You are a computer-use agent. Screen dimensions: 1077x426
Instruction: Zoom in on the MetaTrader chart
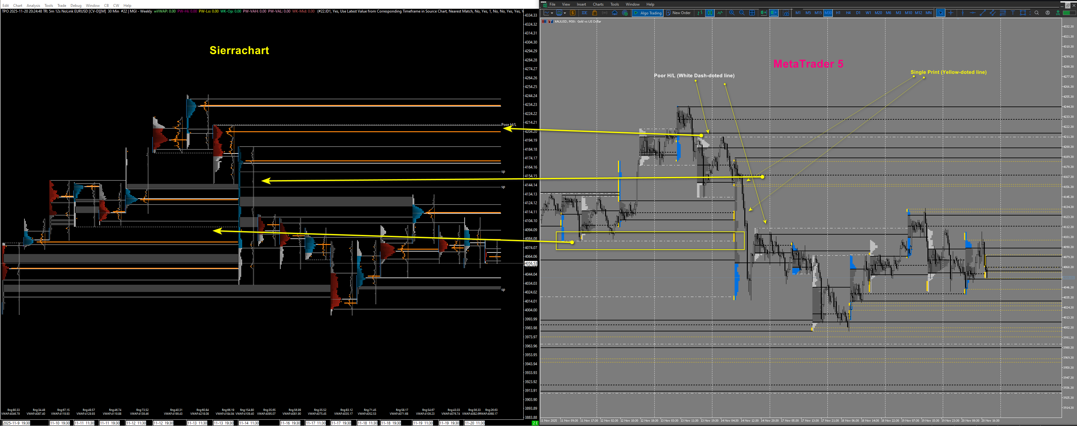tap(732, 13)
